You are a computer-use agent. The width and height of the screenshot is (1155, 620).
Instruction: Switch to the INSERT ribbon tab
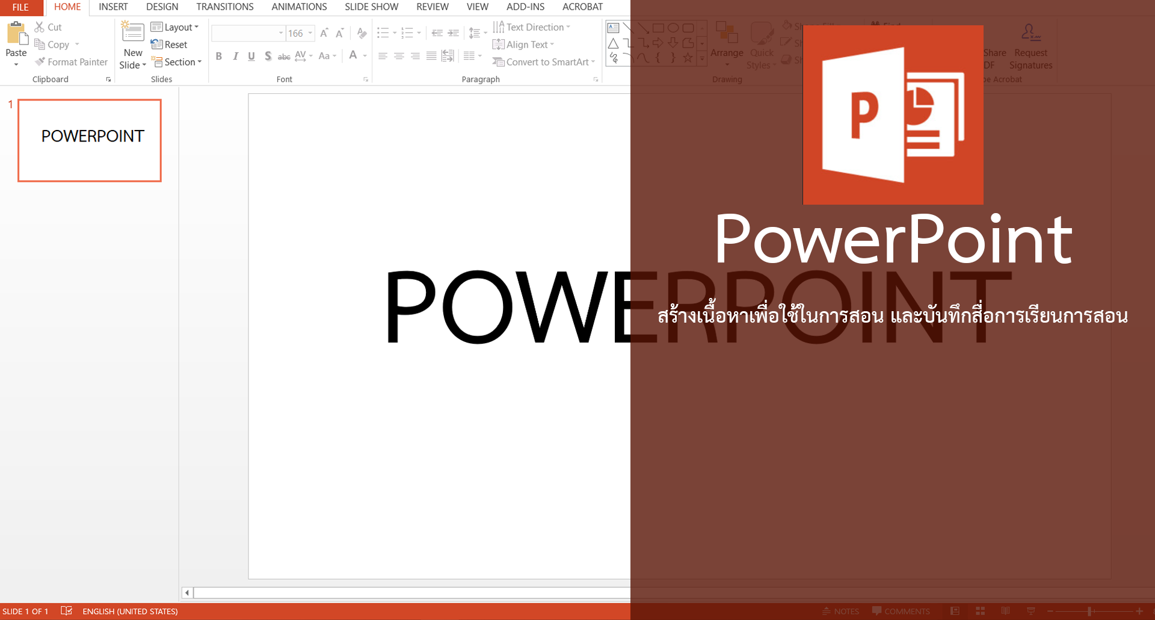(113, 7)
